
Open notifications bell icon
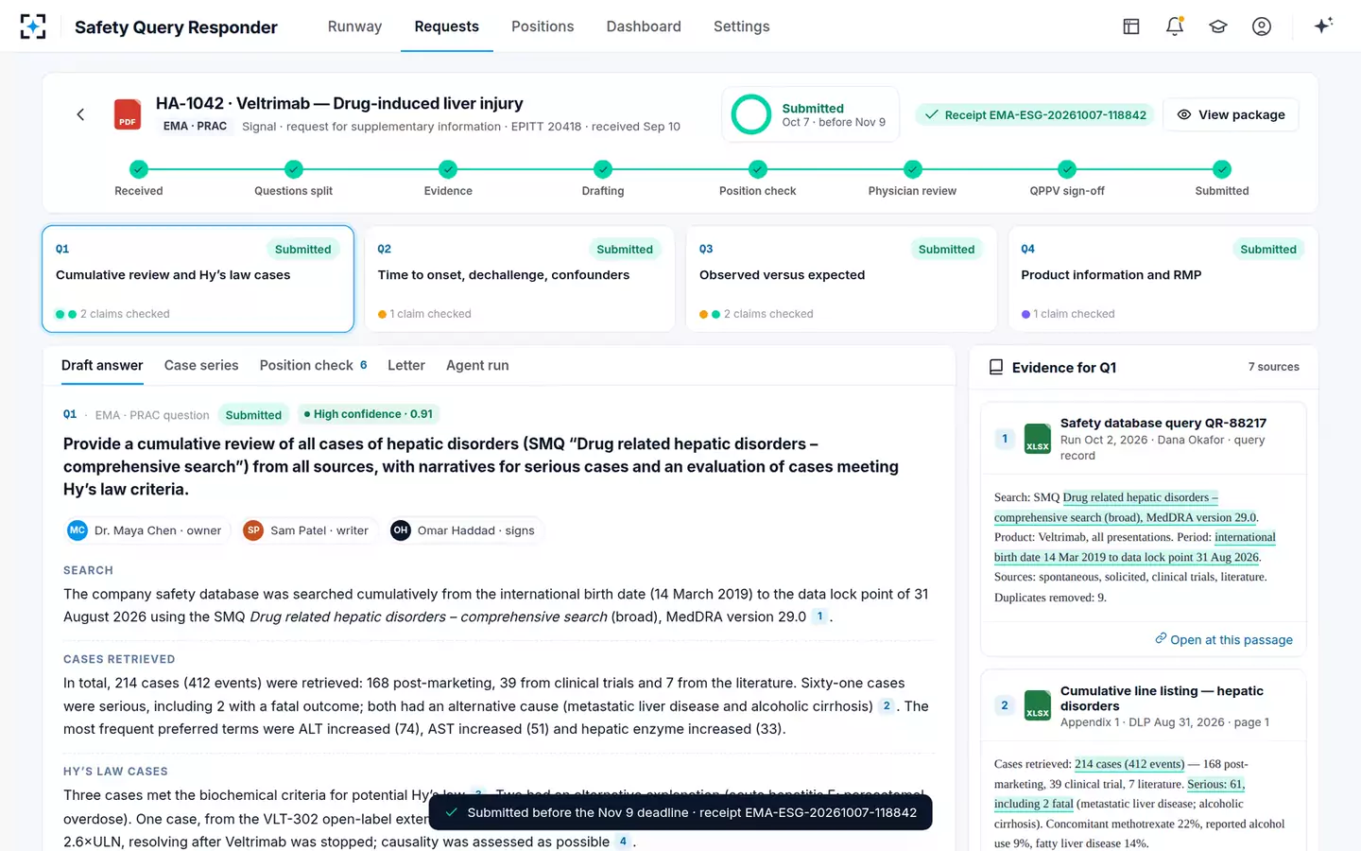click(1175, 26)
